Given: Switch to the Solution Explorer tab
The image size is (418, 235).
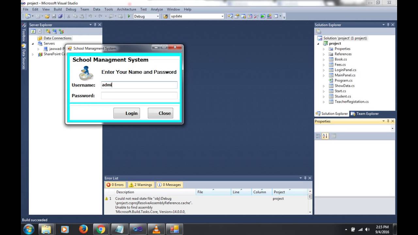Looking at the screenshot, I should (x=331, y=114).
